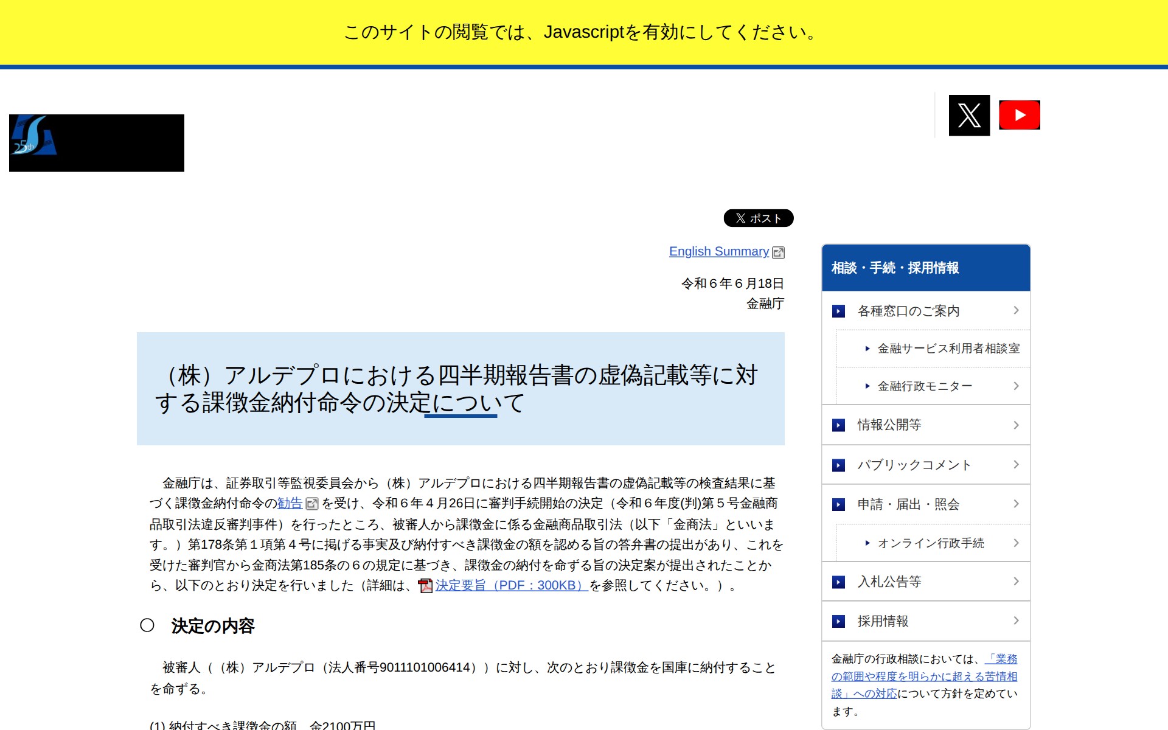Open 金融サービス利用者相談室 menu item
Screen dimensions: 1168x730
point(948,349)
